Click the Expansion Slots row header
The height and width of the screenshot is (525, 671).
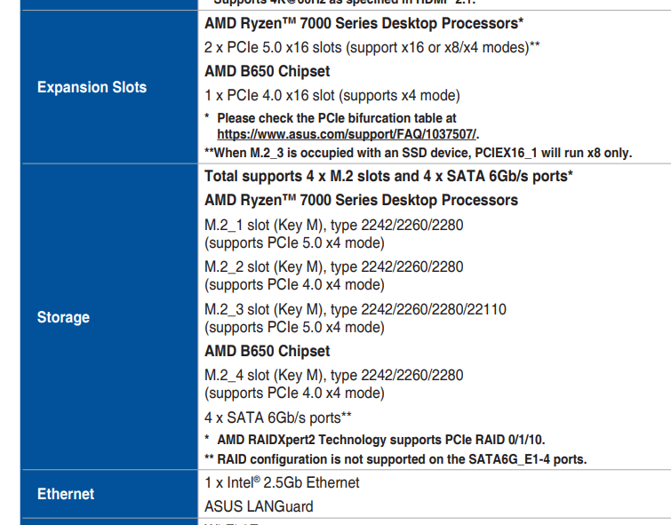(92, 87)
